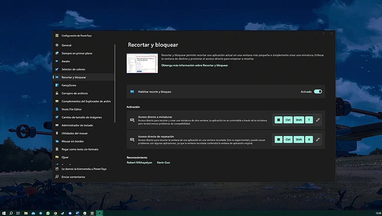This screenshot has width=382, height=216.
Task: Select the Cerrajero de archivos lock icon
Action: pos(57,93)
